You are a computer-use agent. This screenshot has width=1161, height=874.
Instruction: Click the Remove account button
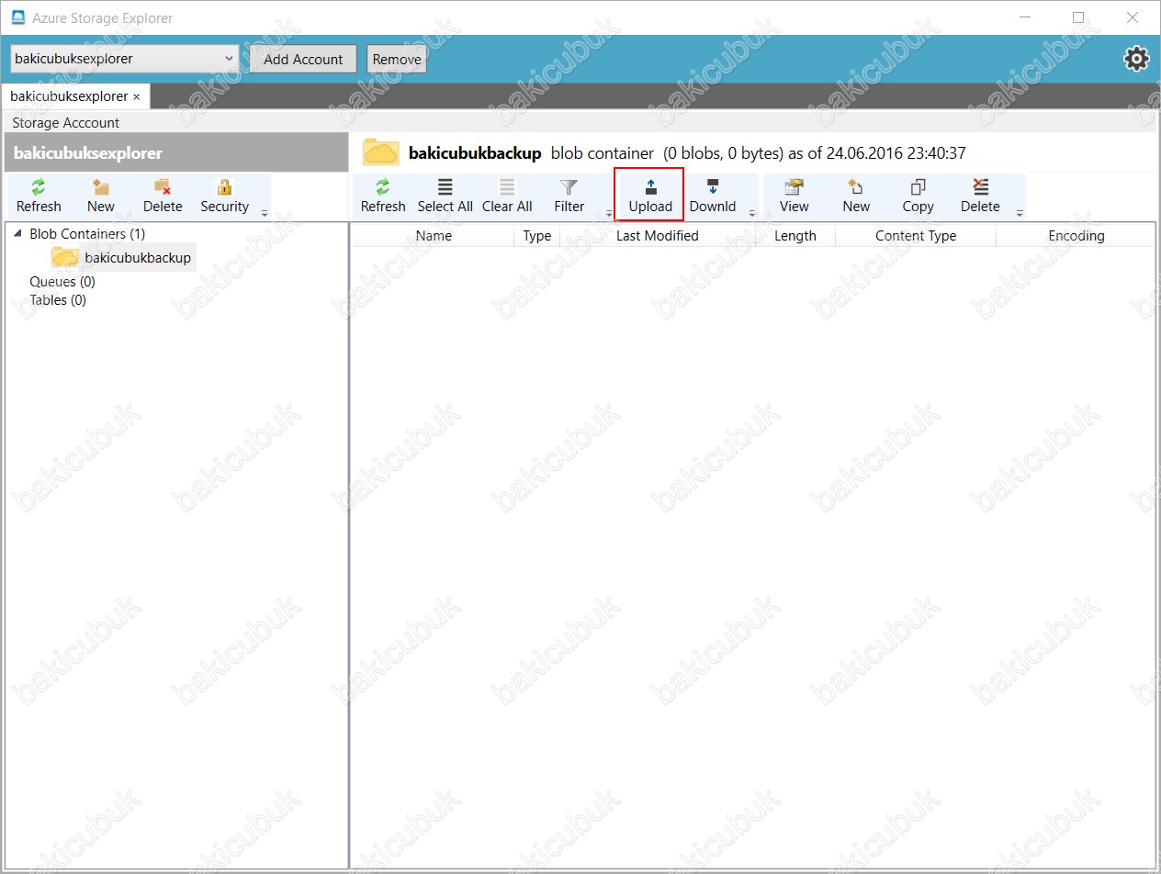(x=397, y=59)
